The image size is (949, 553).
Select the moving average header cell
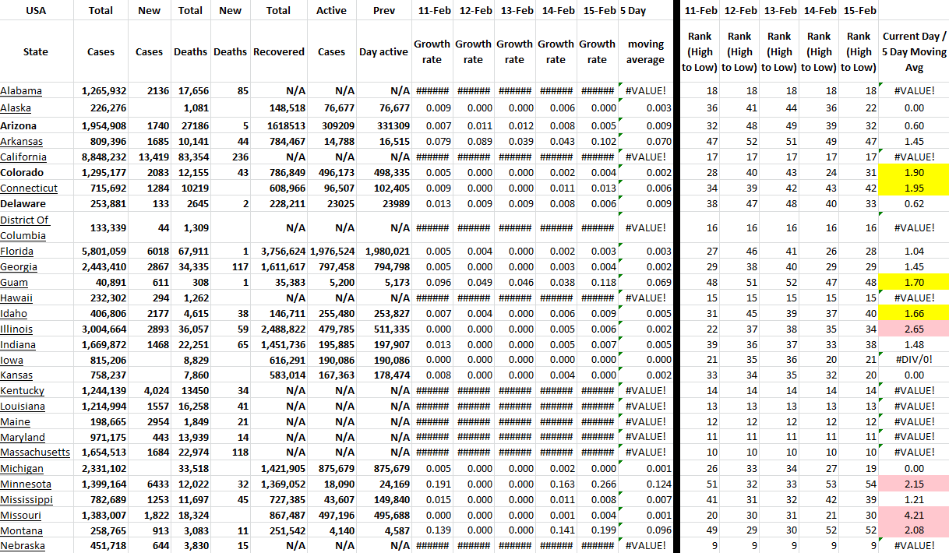645,52
